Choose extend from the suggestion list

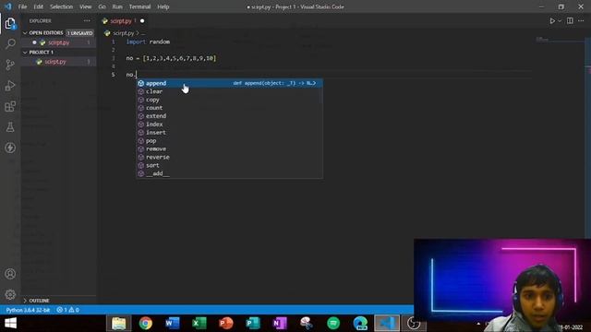pos(229,116)
